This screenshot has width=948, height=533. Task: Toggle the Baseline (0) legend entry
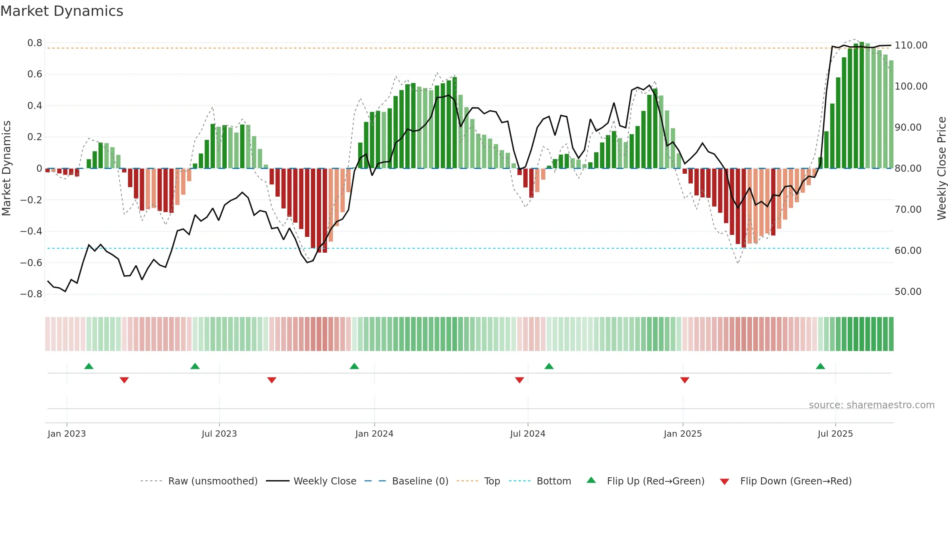tap(406, 481)
